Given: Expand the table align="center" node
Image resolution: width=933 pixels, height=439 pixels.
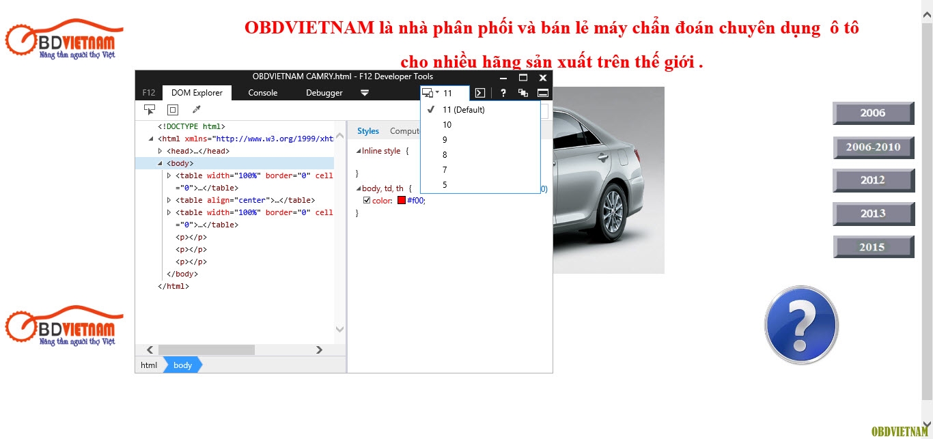Looking at the screenshot, I should point(169,200).
